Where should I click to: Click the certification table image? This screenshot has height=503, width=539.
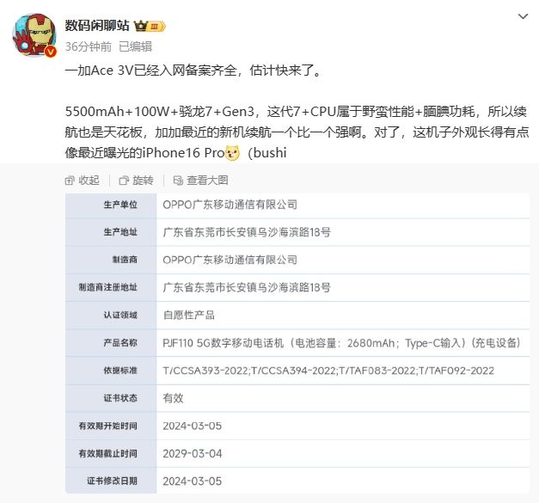tap(297, 343)
